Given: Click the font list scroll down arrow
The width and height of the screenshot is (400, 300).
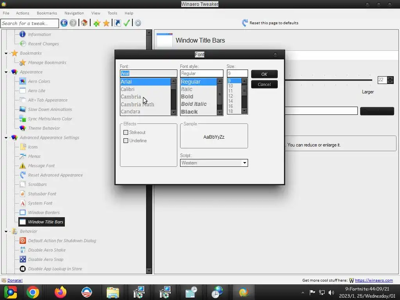Looking at the screenshot, I should 174,112.
